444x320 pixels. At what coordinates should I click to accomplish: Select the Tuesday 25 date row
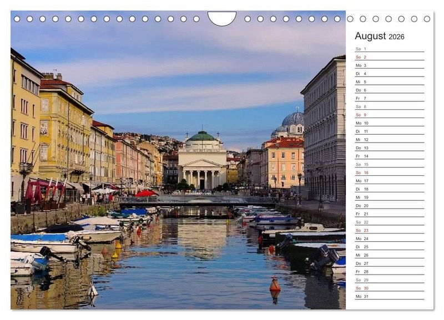click(x=389, y=247)
